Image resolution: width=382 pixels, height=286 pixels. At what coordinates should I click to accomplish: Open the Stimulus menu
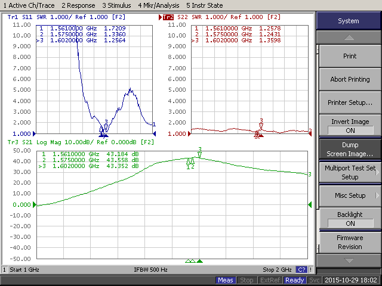(116, 5)
